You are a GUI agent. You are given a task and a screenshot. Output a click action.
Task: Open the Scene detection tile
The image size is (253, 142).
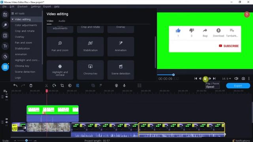click(x=121, y=70)
